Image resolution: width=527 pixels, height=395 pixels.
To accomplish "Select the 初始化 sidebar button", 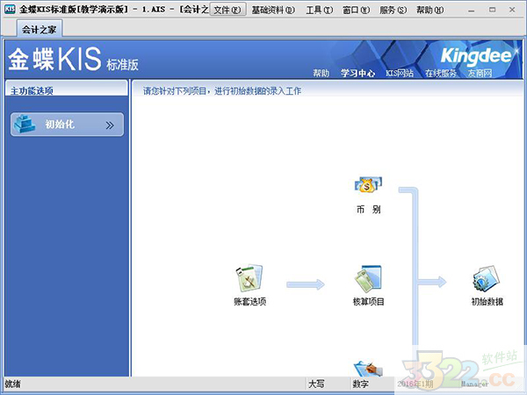I will [x=68, y=125].
